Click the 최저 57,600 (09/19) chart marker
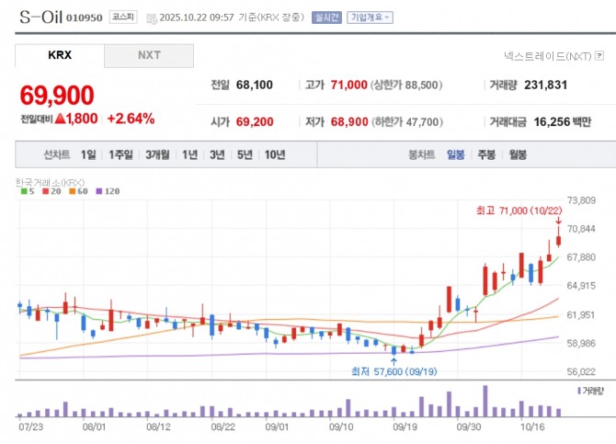Screen dimensions: 616x444 394,371
